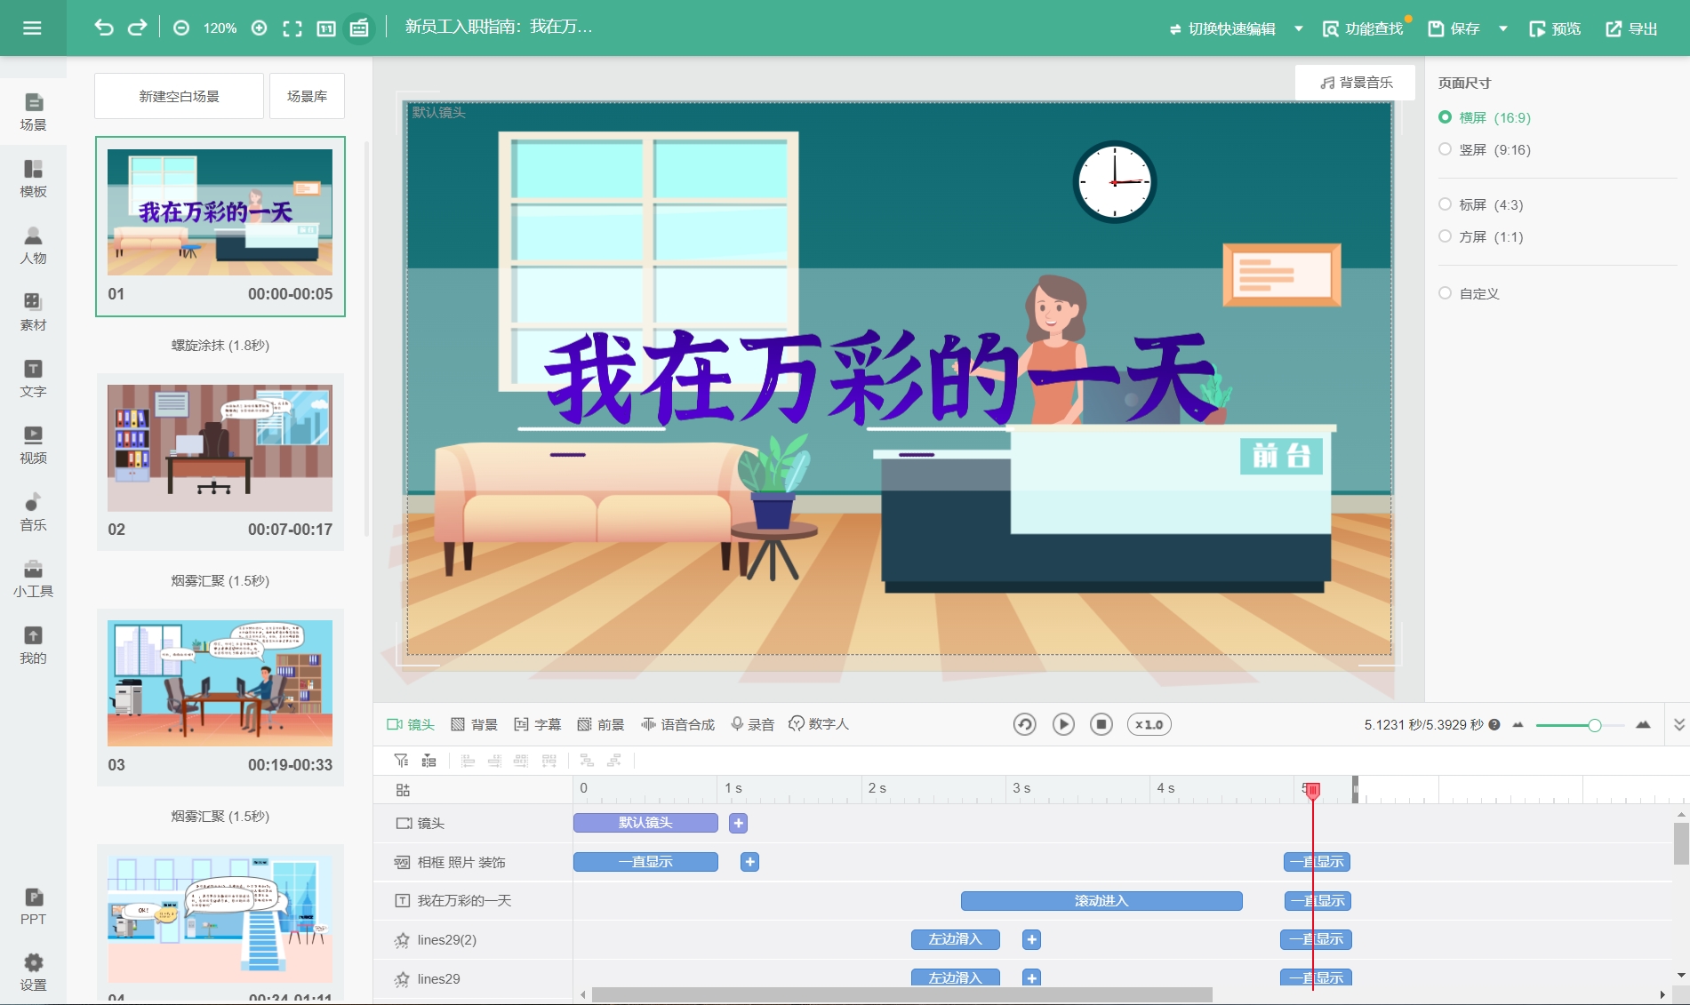Image resolution: width=1690 pixels, height=1005 pixels.
Task: Click the 螺旋涂抹 (1.8秒) transition label
Action: [x=220, y=345]
